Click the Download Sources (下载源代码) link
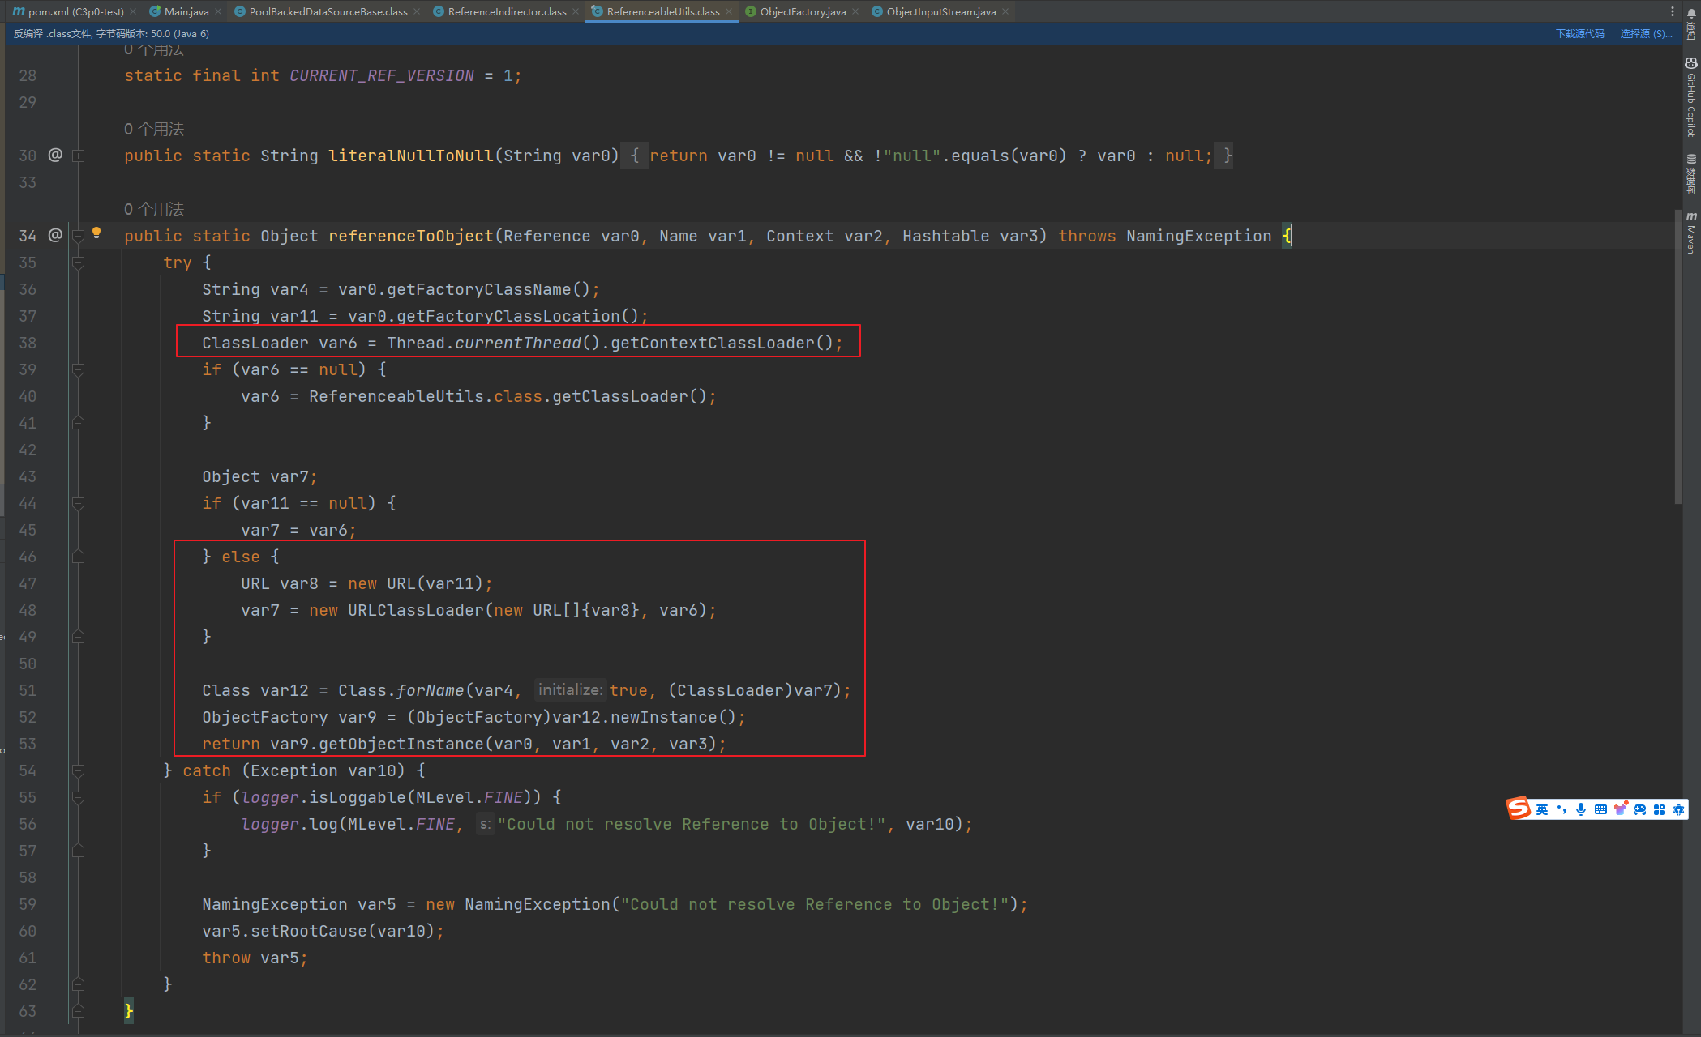This screenshot has height=1037, width=1701. 1579,33
